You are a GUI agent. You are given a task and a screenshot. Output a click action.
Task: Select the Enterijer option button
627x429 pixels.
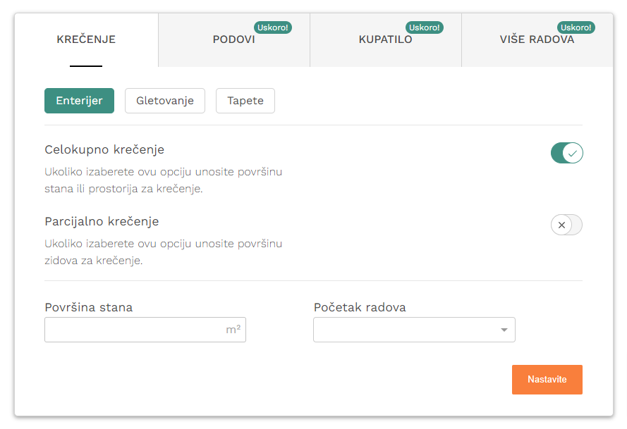79,101
